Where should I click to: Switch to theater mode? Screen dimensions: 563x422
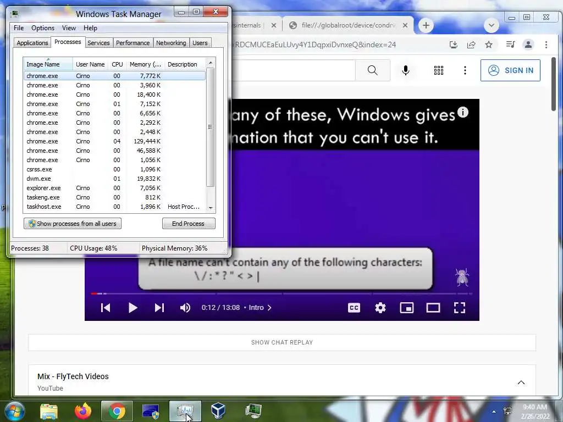pyautogui.click(x=433, y=308)
